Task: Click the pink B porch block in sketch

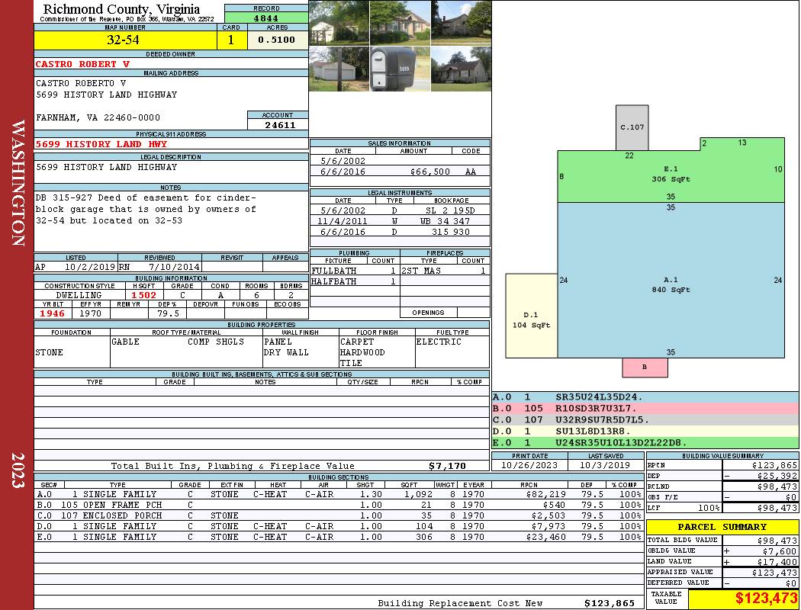Action: [x=645, y=368]
